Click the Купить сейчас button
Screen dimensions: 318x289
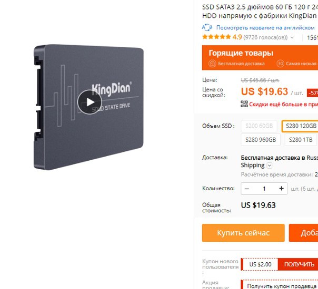pyautogui.click(x=243, y=233)
